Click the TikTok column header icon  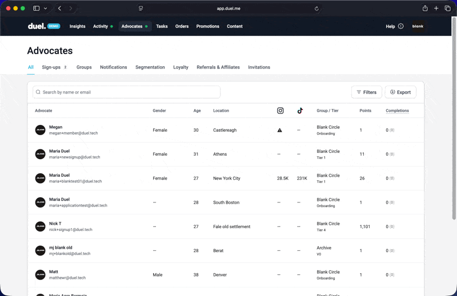click(300, 111)
